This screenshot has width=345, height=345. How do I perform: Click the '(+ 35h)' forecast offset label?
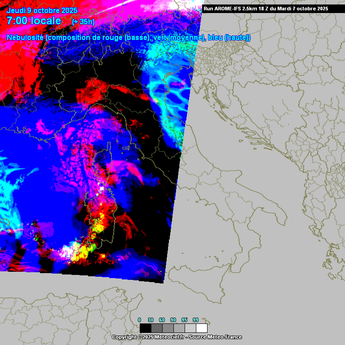83,22
